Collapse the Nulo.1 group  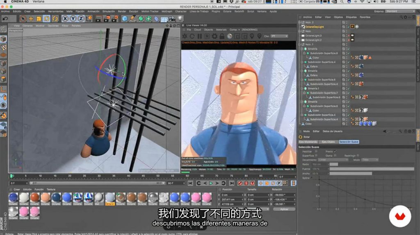[x=300, y=44]
